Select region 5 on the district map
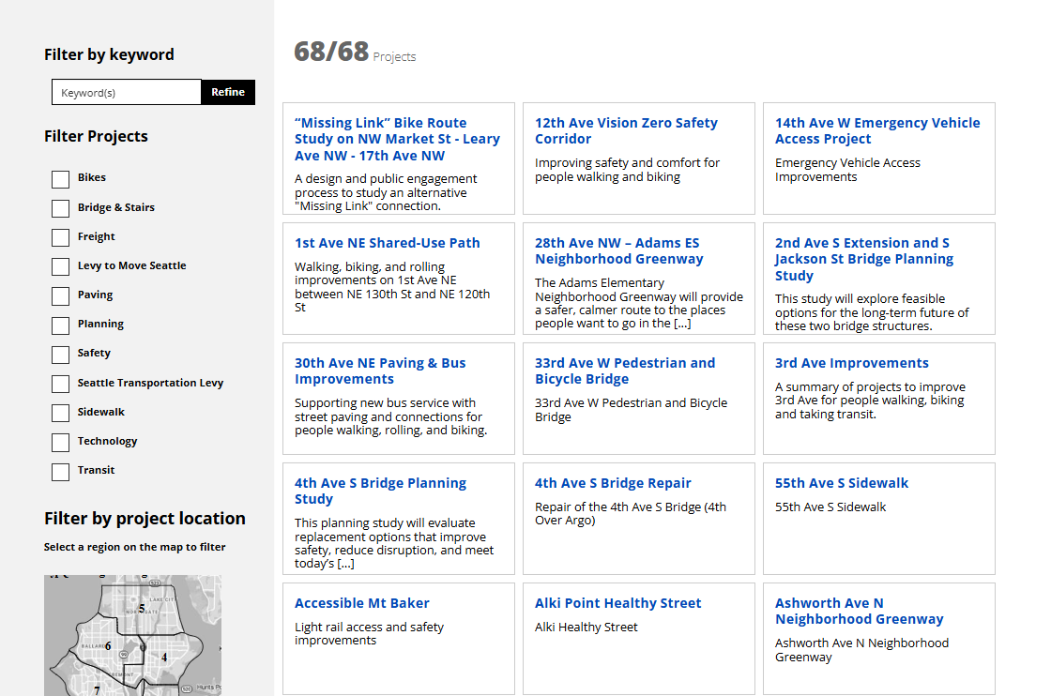 (x=142, y=608)
